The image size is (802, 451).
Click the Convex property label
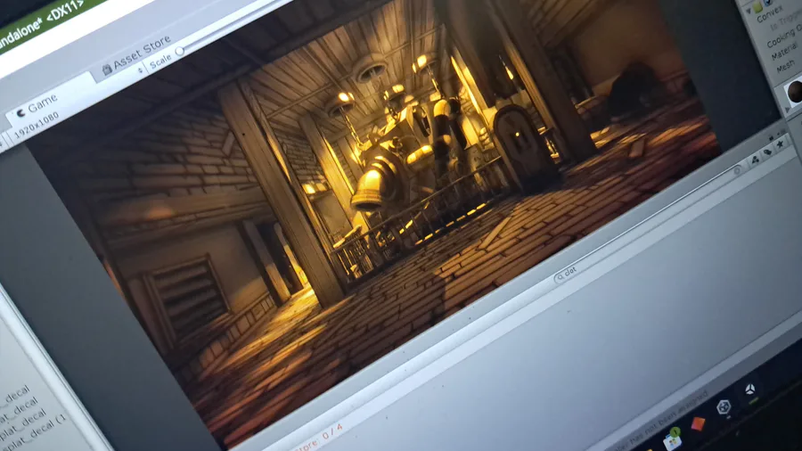click(769, 13)
